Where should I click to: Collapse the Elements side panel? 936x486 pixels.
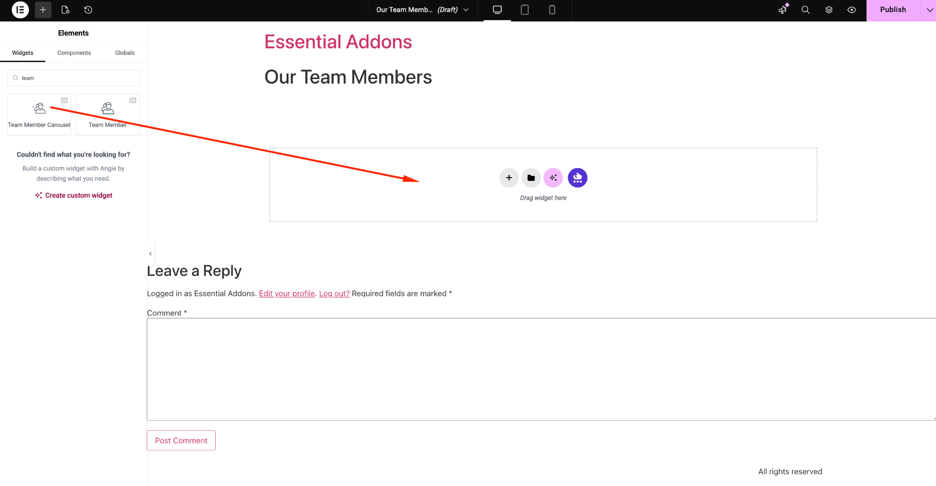pyautogui.click(x=150, y=254)
